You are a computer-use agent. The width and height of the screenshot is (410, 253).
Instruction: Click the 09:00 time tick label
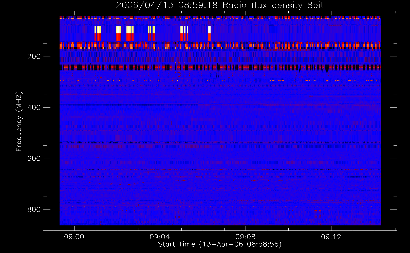[x=74, y=237]
